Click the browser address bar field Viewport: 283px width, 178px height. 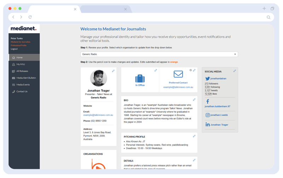[141, 17]
